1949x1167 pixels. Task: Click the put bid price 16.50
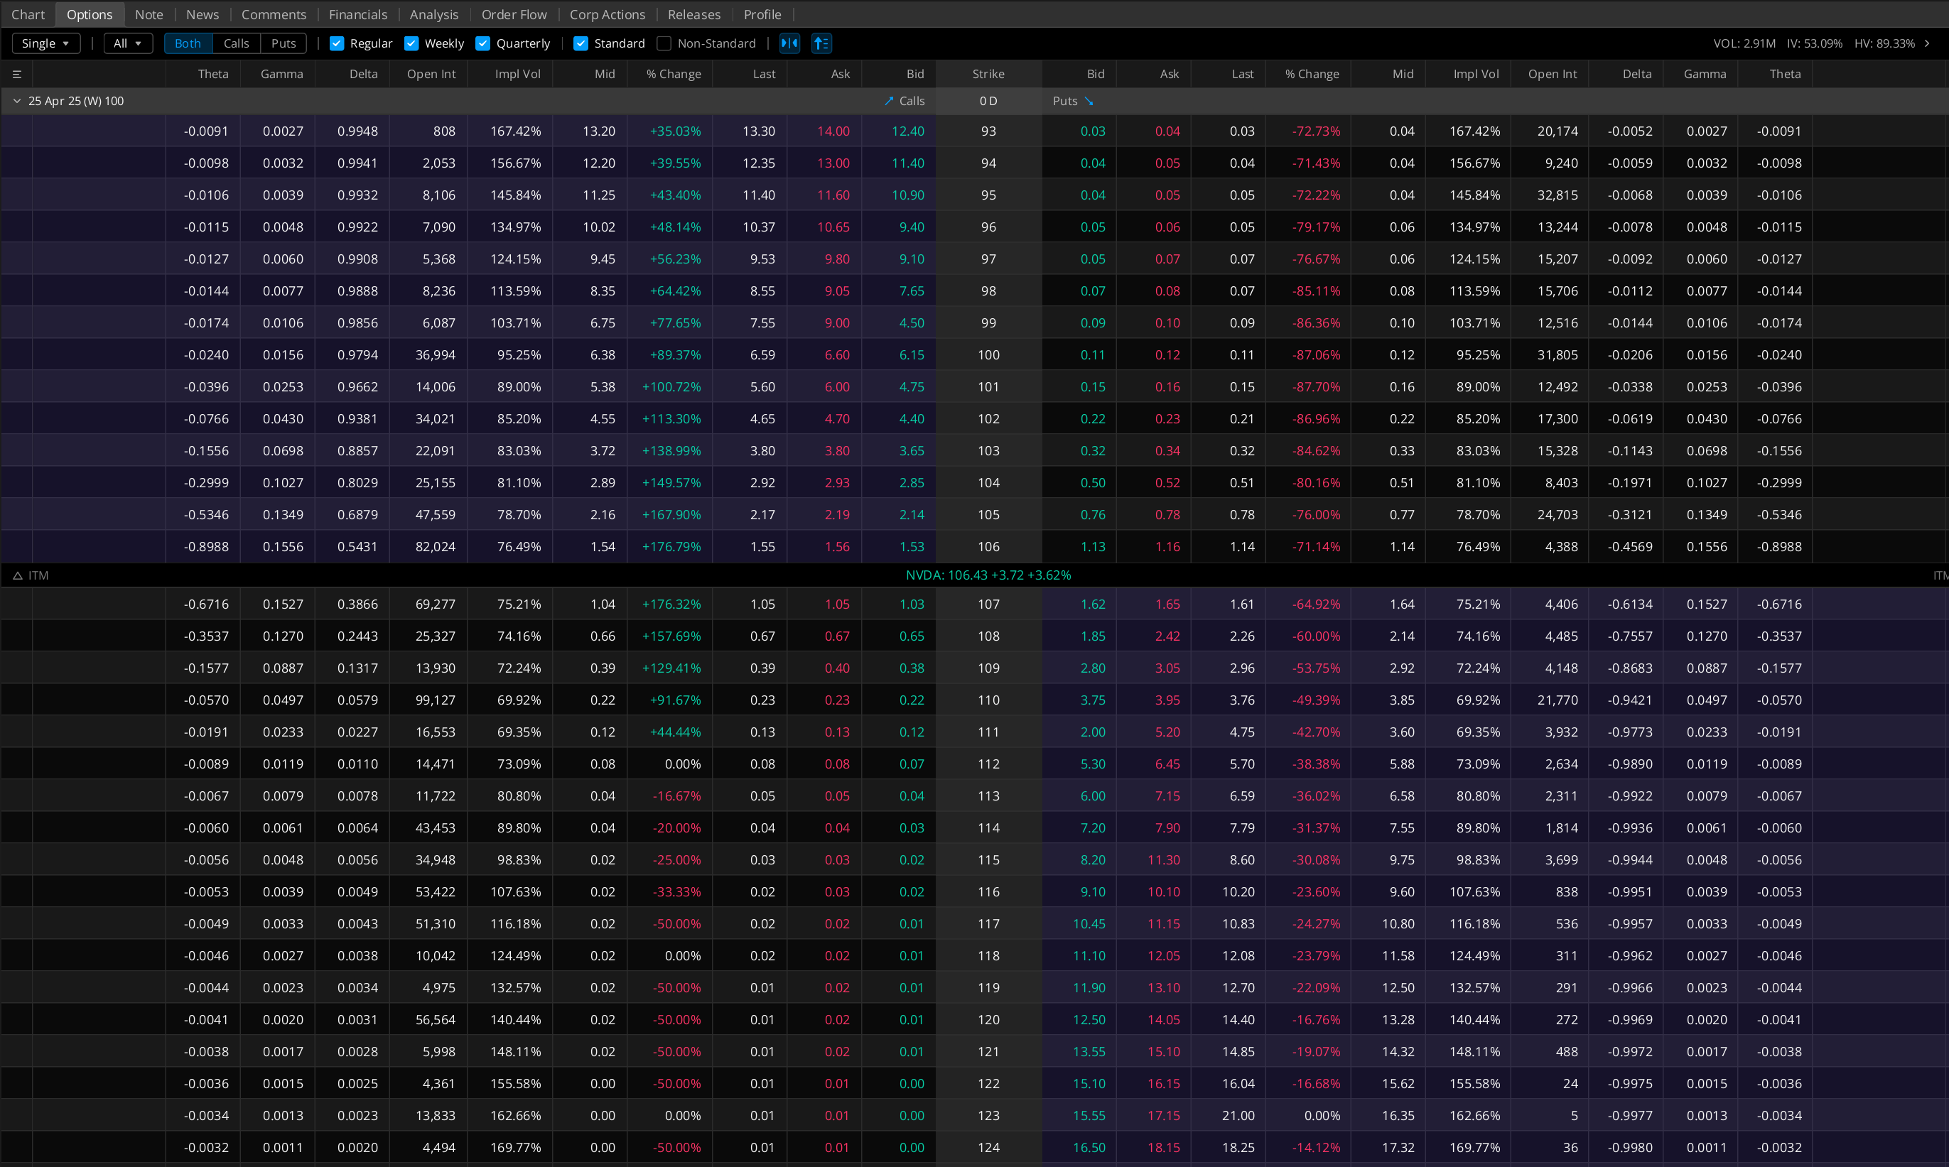click(1089, 1147)
